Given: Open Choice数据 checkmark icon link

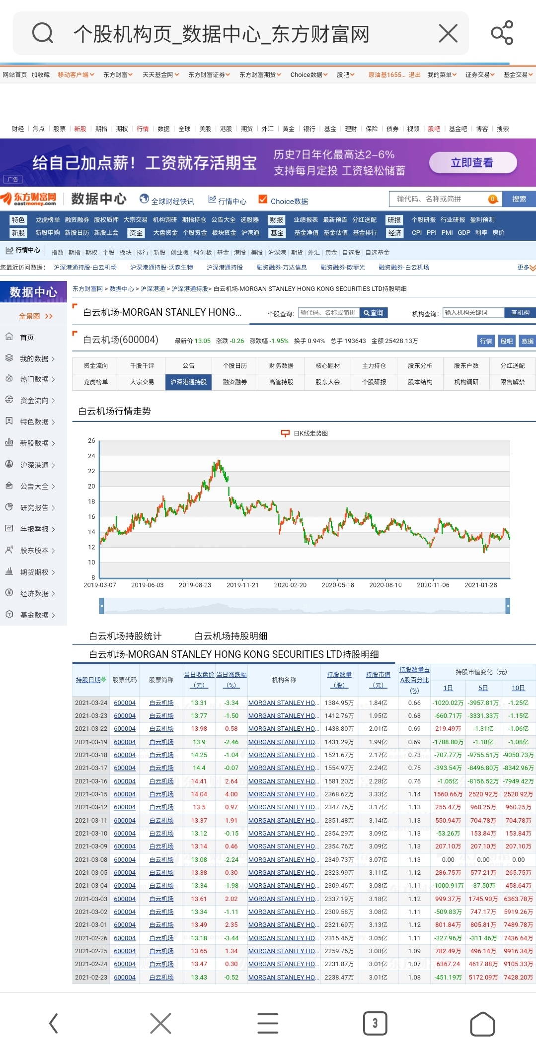Looking at the screenshot, I should coord(283,200).
